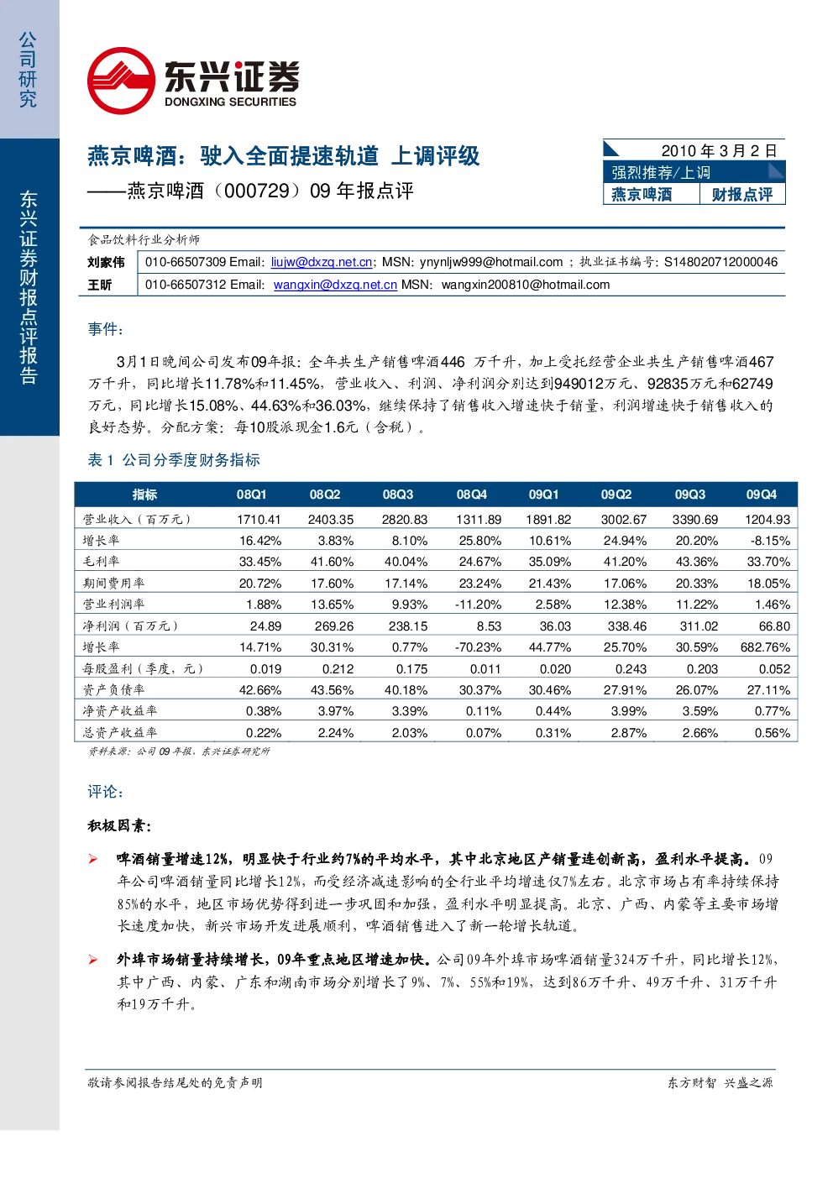Click the 积极因素： subheading

coord(119,826)
